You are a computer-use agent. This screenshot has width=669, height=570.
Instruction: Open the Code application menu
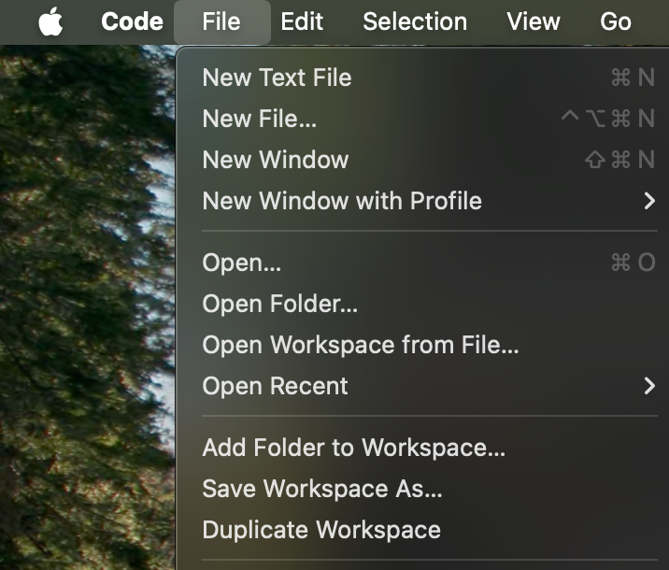click(x=132, y=21)
